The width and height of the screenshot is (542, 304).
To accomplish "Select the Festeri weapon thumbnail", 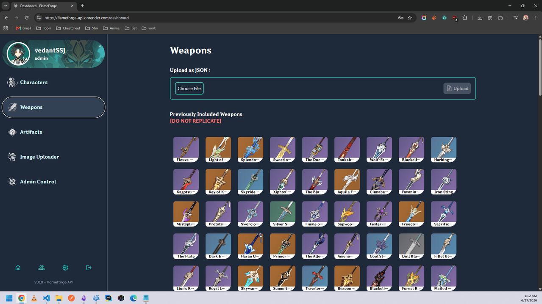I will point(379,214).
